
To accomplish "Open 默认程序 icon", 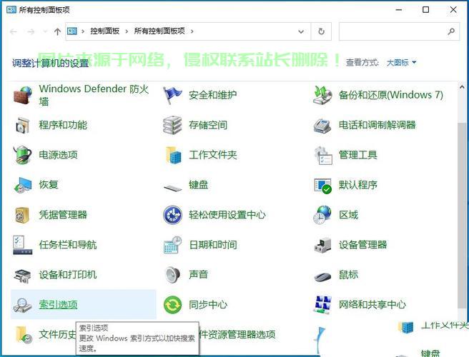I will point(322,186).
